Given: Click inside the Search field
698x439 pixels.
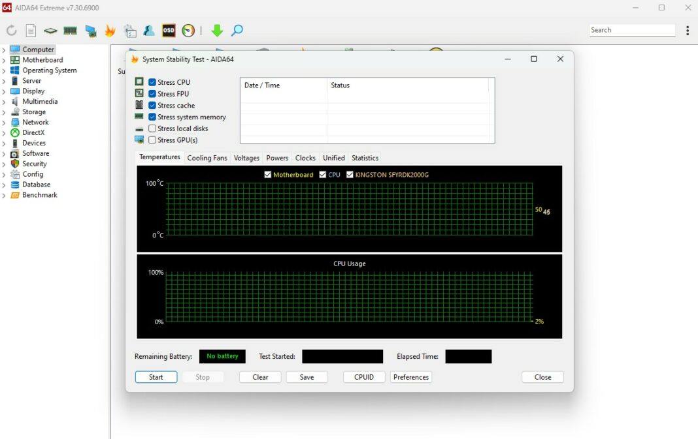Looking at the screenshot, I should click(631, 30).
